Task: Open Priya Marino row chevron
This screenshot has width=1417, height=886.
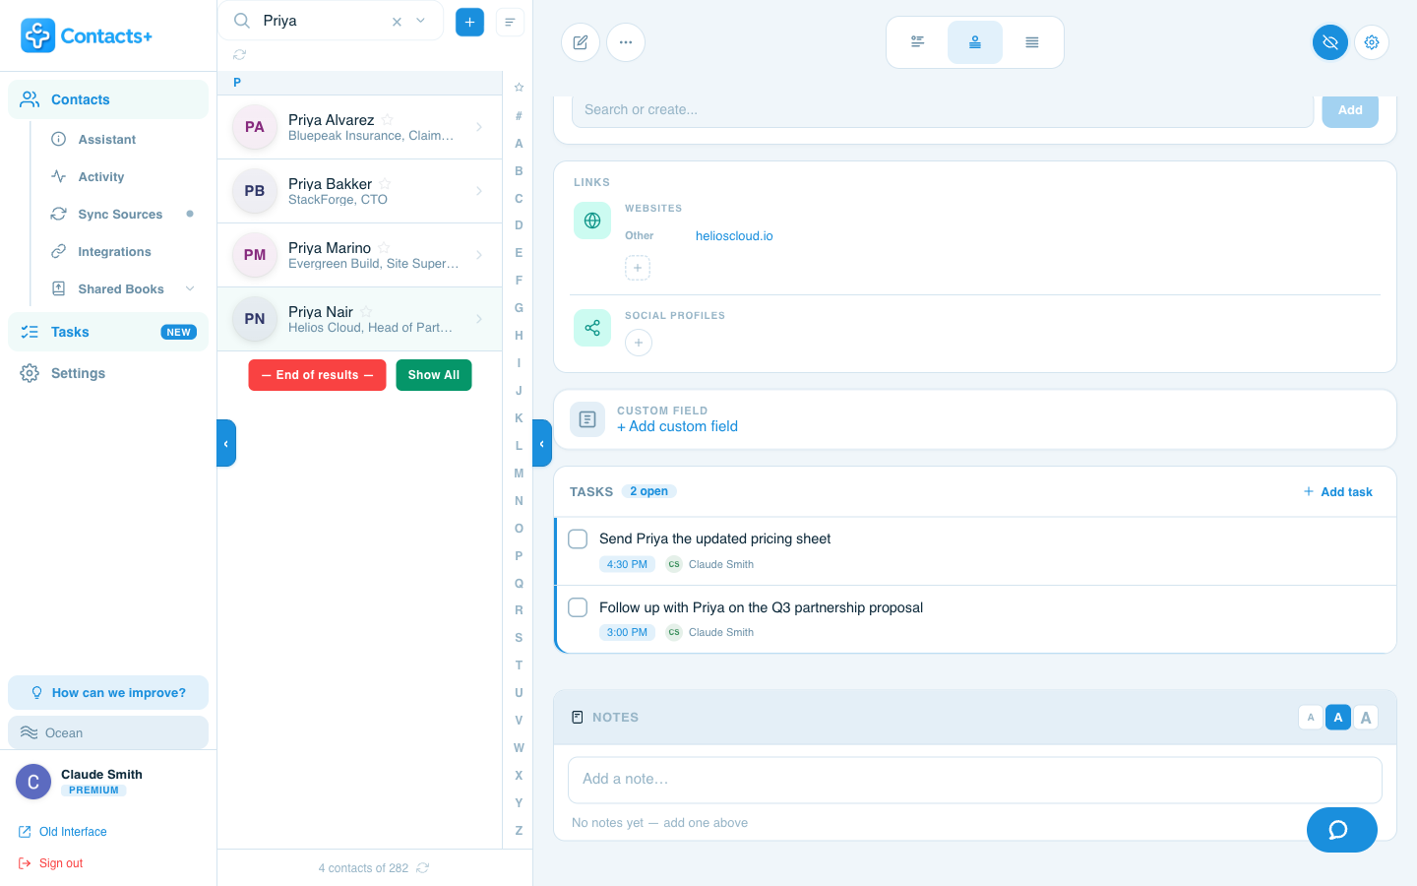Action: point(479,255)
